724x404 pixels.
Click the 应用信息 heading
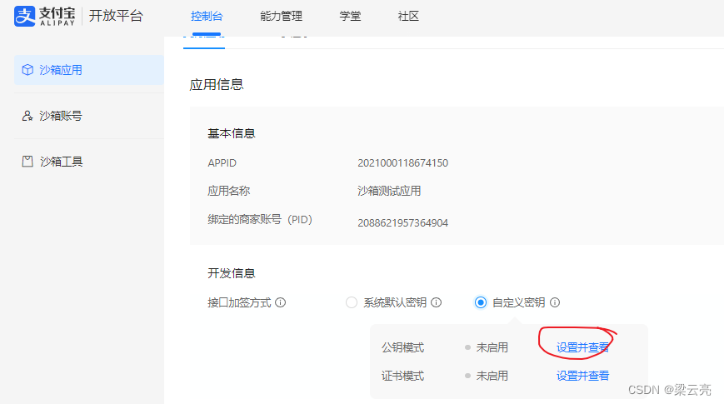(x=216, y=84)
